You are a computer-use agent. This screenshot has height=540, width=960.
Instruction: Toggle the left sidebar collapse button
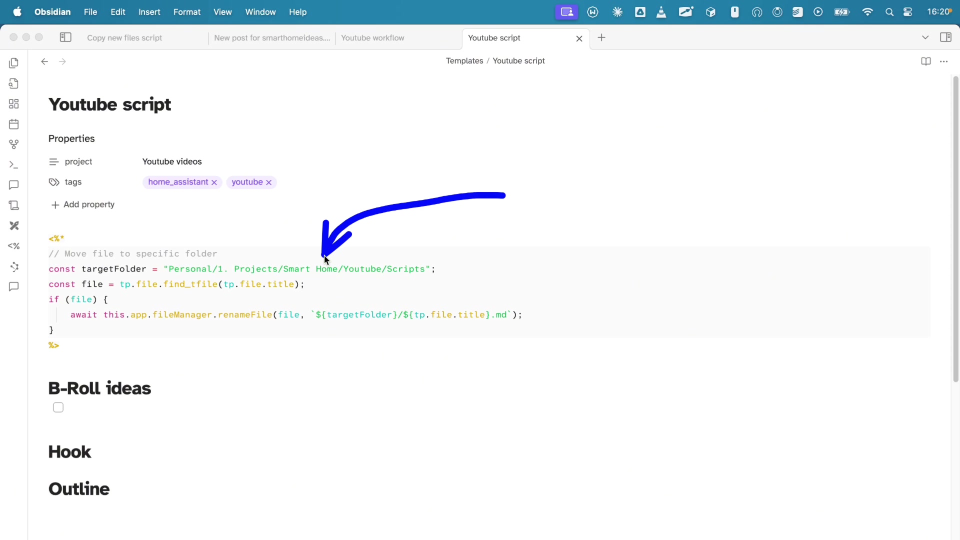(x=65, y=37)
